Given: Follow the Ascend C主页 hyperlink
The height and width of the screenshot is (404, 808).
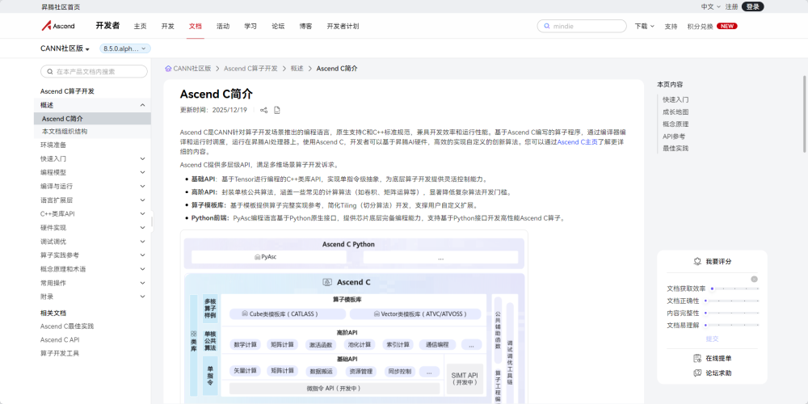Looking at the screenshot, I should (x=577, y=141).
